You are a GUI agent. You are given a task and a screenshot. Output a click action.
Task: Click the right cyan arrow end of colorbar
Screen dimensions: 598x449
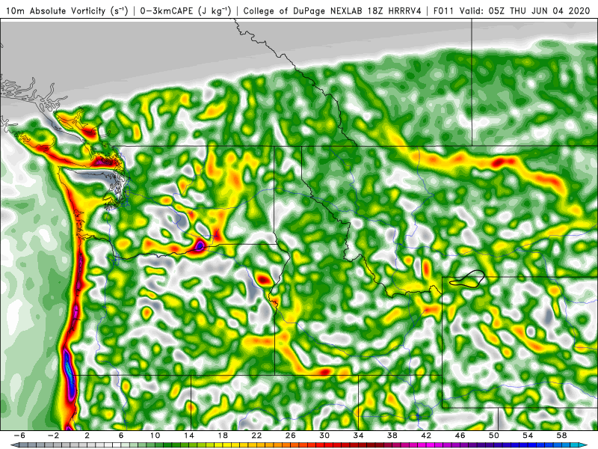(585, 445)
